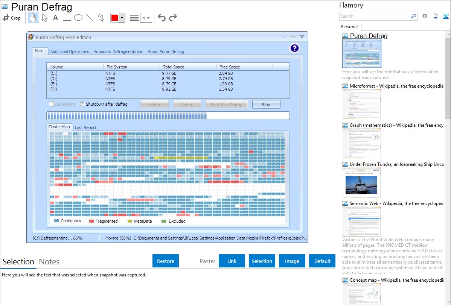Pick the rectangle shape tool
The image size is (451, 305).
[67, 17]
